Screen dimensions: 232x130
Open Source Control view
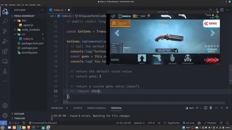coord(5,31)
